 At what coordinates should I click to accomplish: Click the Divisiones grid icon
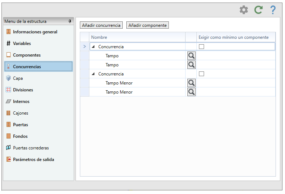click(8, 90)
